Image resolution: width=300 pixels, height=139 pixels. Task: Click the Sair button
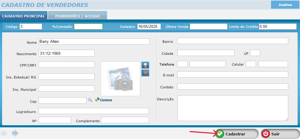pyautogui.click(x=280, y=134)
